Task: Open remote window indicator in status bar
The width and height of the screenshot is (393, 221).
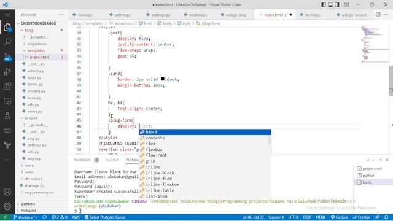Action: coord(6,217)
